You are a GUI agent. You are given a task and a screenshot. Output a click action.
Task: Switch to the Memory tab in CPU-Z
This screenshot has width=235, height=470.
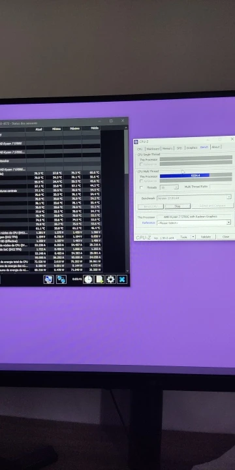click(x=168, y=148)
